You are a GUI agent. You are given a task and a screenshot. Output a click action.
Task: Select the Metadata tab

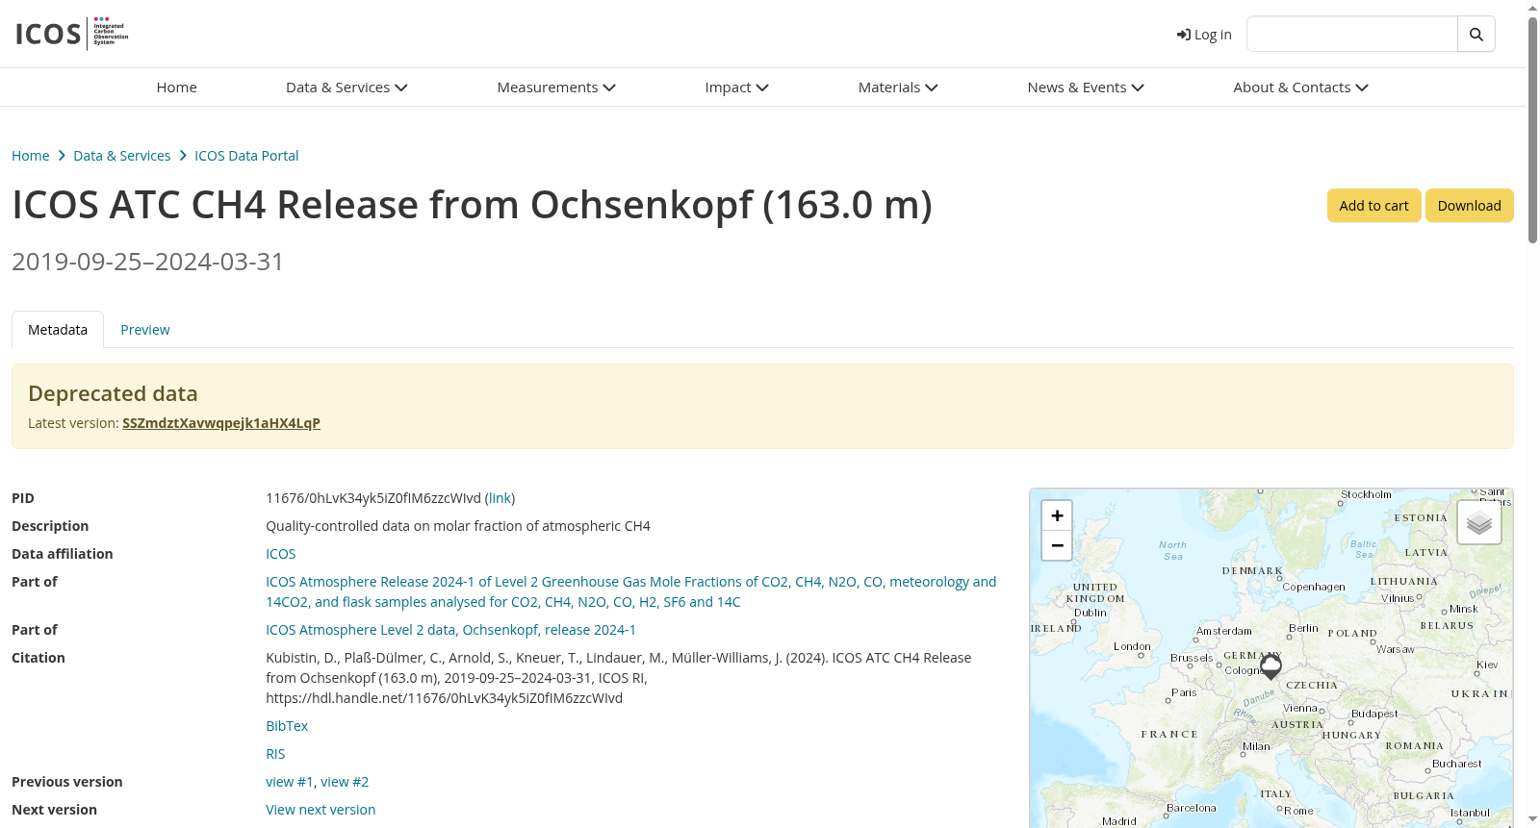click(x=58, y=330)
